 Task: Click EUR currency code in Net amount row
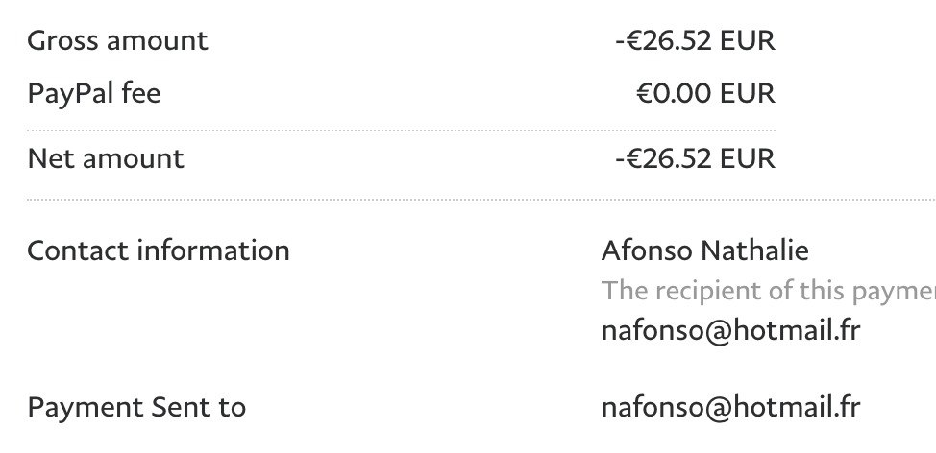pyautogui.click(x=746, y=157)
